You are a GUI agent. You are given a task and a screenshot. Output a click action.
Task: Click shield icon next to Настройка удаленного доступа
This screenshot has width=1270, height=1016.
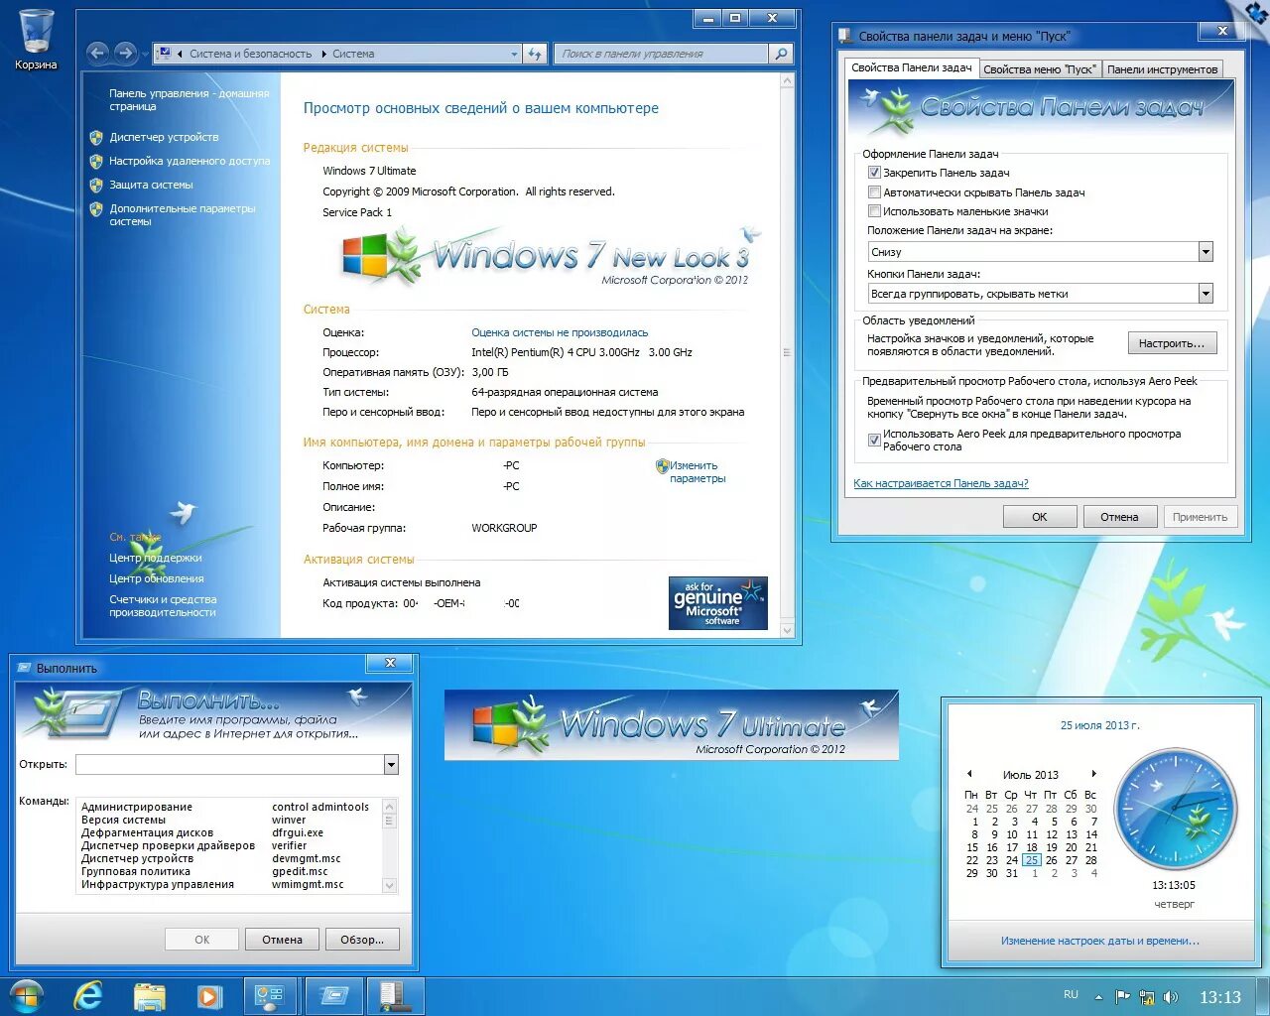(96, 161)
